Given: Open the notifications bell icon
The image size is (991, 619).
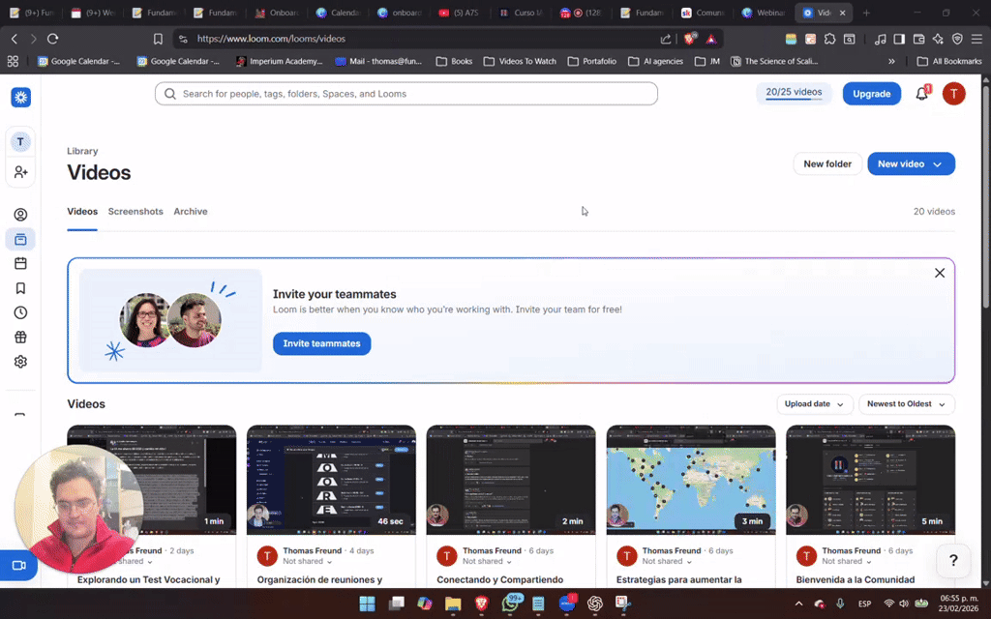Looking at the screenshot, I should (922, 94).
